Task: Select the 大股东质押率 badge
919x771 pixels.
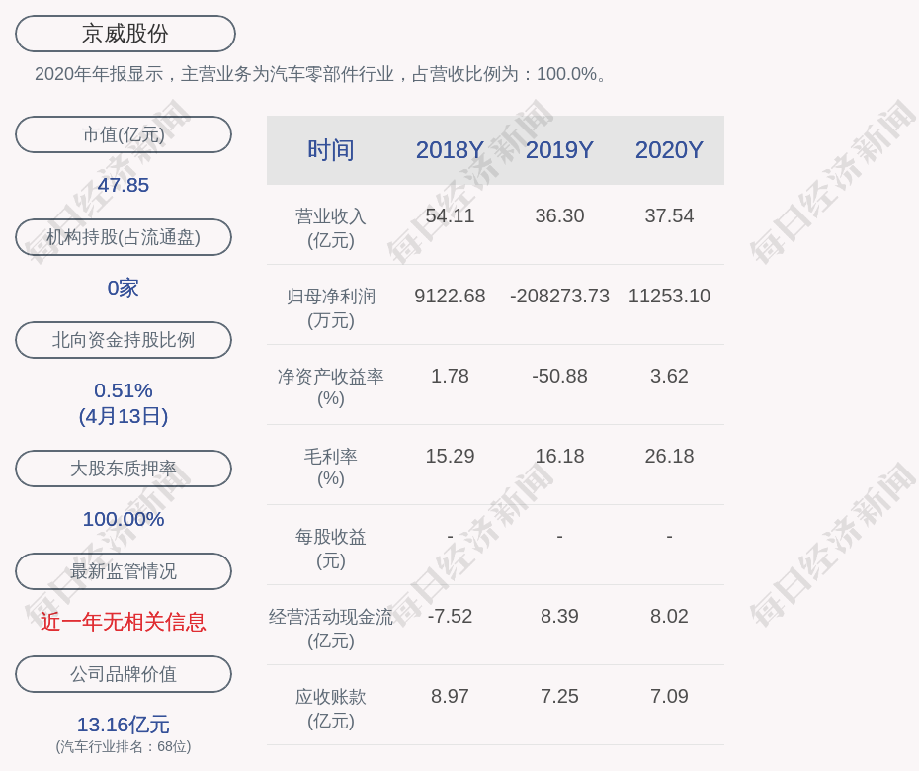Action: pyautogui.click(x=124, y=469)
